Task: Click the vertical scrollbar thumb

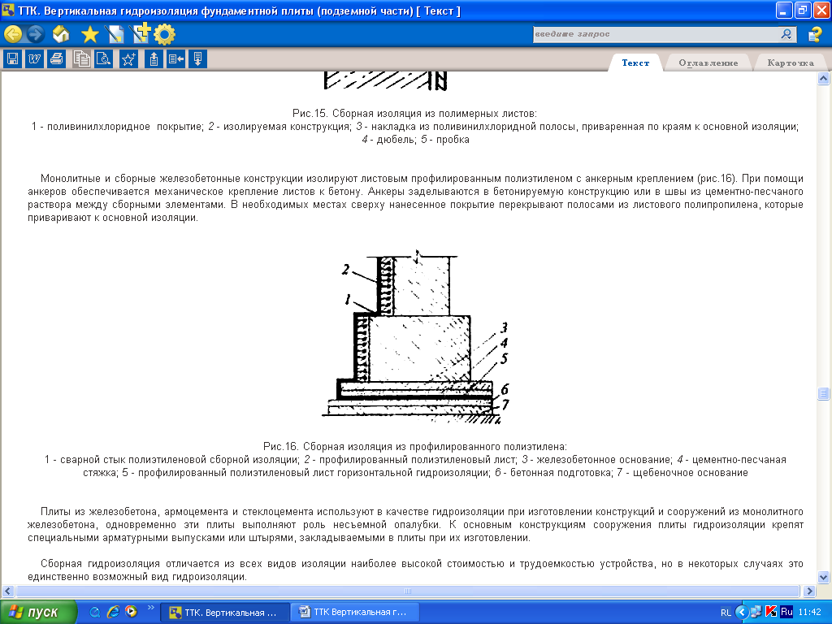Action: coord(824,393)
